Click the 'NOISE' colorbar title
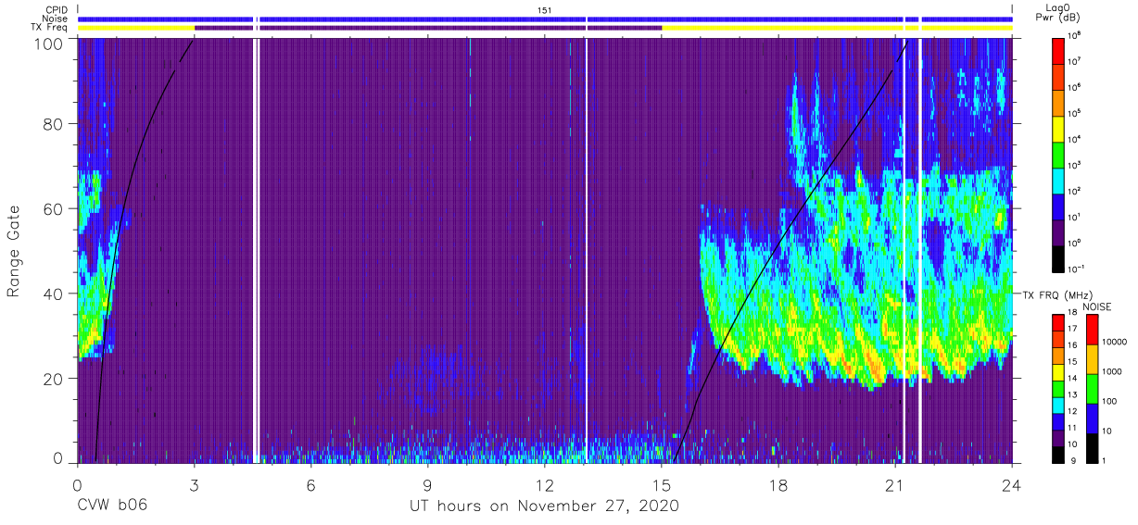This screenshot has width=1138, height=525. (x=1097, y=306)
